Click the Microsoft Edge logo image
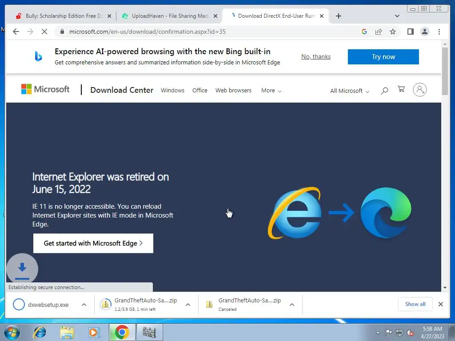The image size is (455, 341). coord(386,213)
